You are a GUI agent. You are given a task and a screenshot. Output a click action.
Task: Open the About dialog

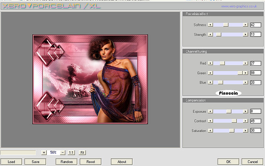122,162
